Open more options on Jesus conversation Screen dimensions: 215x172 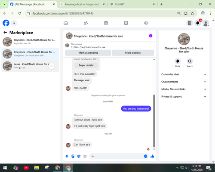point(51,66)
